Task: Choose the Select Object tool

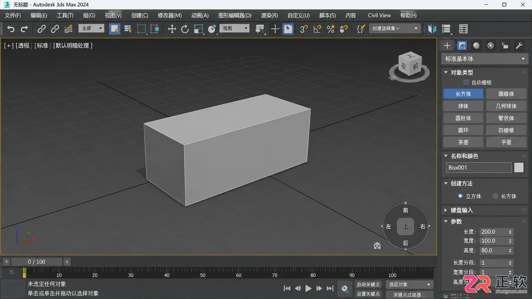Action: tap(115, 29)
